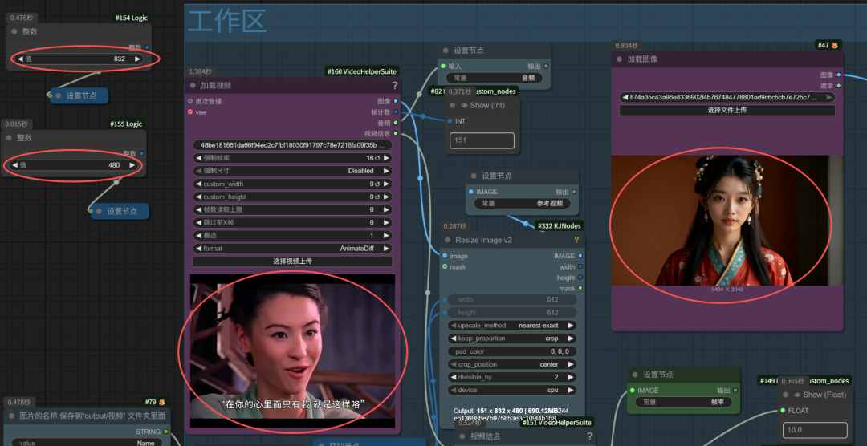Click the 151 field in Show (Int)
Viewport: 867px width, 446px height.
click(x=482, y=140)
